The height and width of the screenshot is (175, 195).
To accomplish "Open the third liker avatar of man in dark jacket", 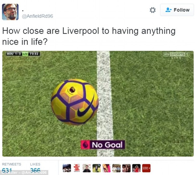I will (87, 168).
